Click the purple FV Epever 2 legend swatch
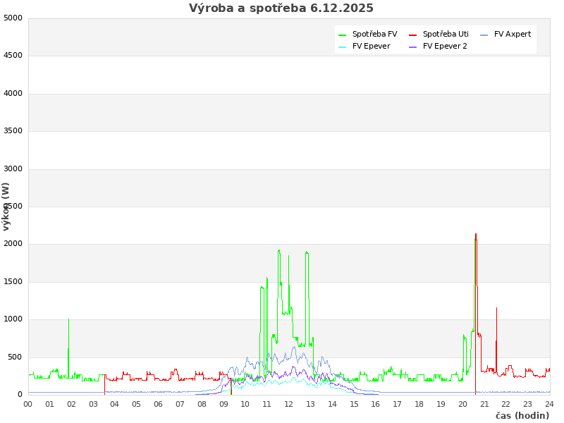The height and width of the screenshot is (423, 564). pyautogui.click(x=412, y=47)
